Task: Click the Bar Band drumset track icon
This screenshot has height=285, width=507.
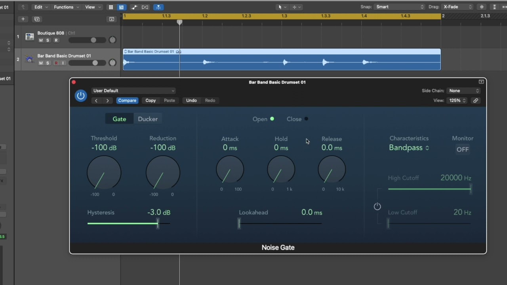Action: 29,59
